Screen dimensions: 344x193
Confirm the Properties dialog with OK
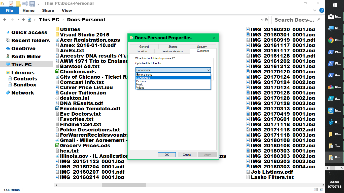[x=167, y=155]
